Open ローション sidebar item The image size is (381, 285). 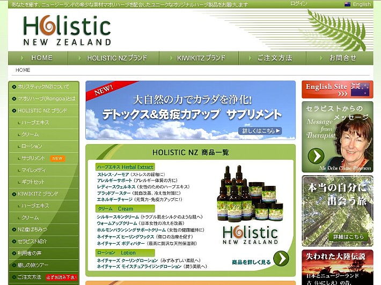point(32,146)
